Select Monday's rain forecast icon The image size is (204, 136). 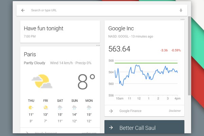coord(89,107)
